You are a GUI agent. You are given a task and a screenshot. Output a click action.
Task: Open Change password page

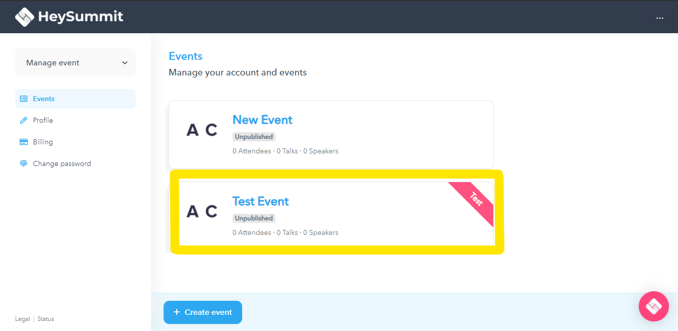pyautogui.click(x=62, y=163)
